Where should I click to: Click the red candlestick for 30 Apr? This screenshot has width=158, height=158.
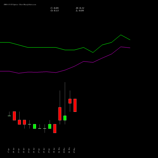55,129
